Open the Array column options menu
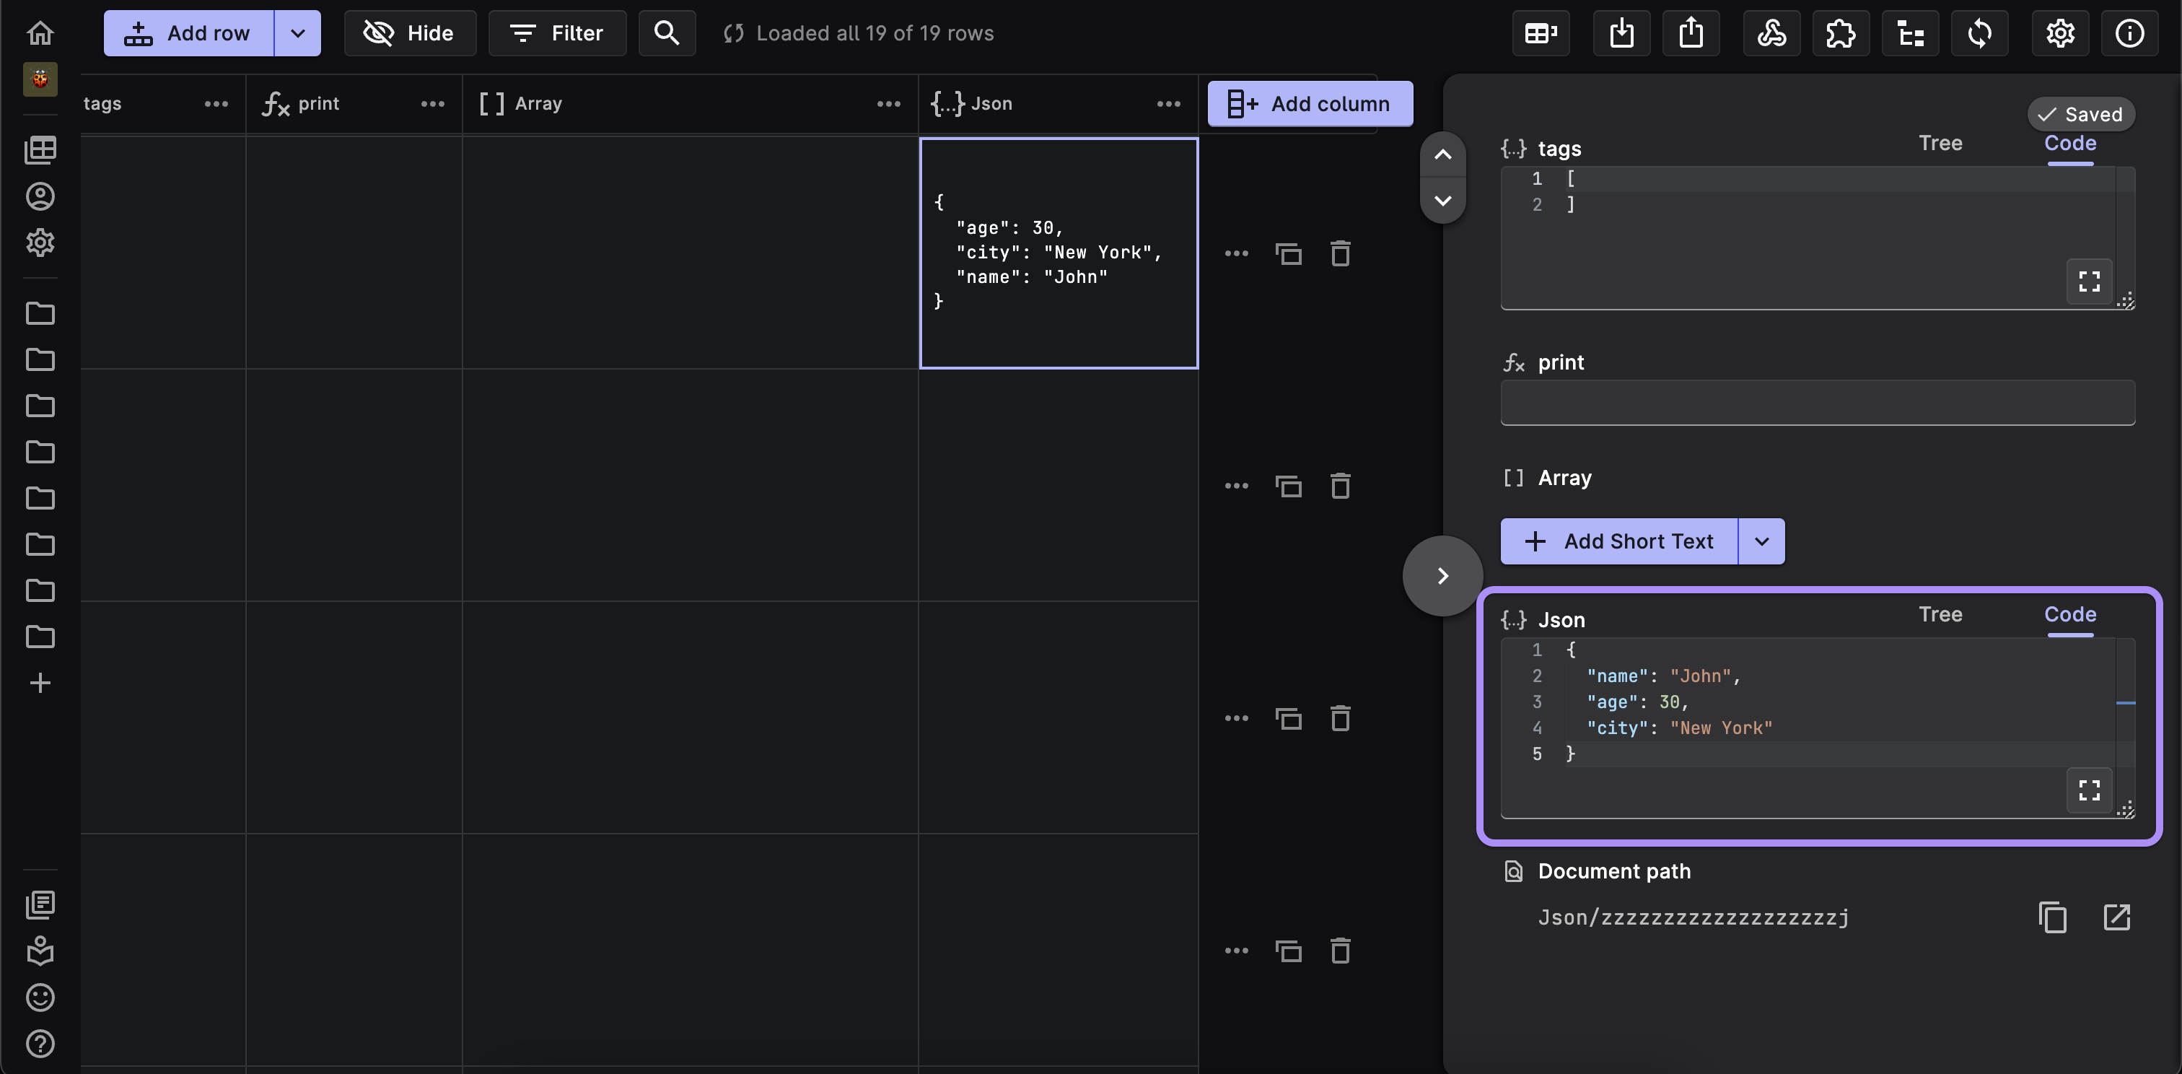Screen dimensions: 2182x1074 [x=888, y=103]
